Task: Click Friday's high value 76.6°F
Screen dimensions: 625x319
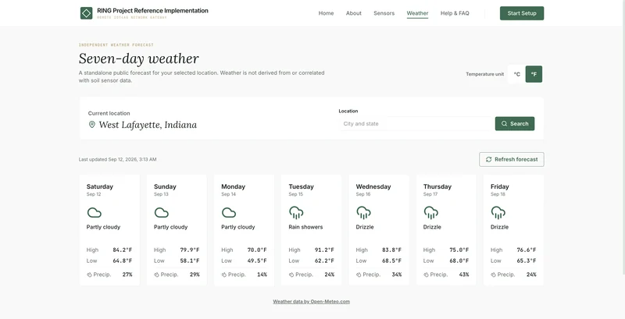Action: click(x=527, y=250)
